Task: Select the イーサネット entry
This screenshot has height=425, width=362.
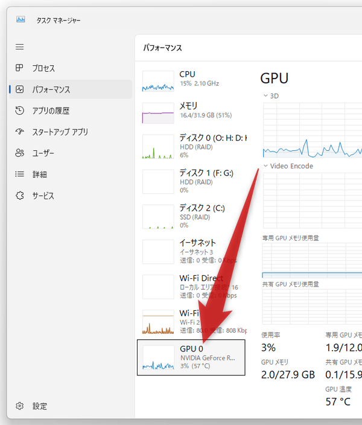Action: tap(191, 252)
